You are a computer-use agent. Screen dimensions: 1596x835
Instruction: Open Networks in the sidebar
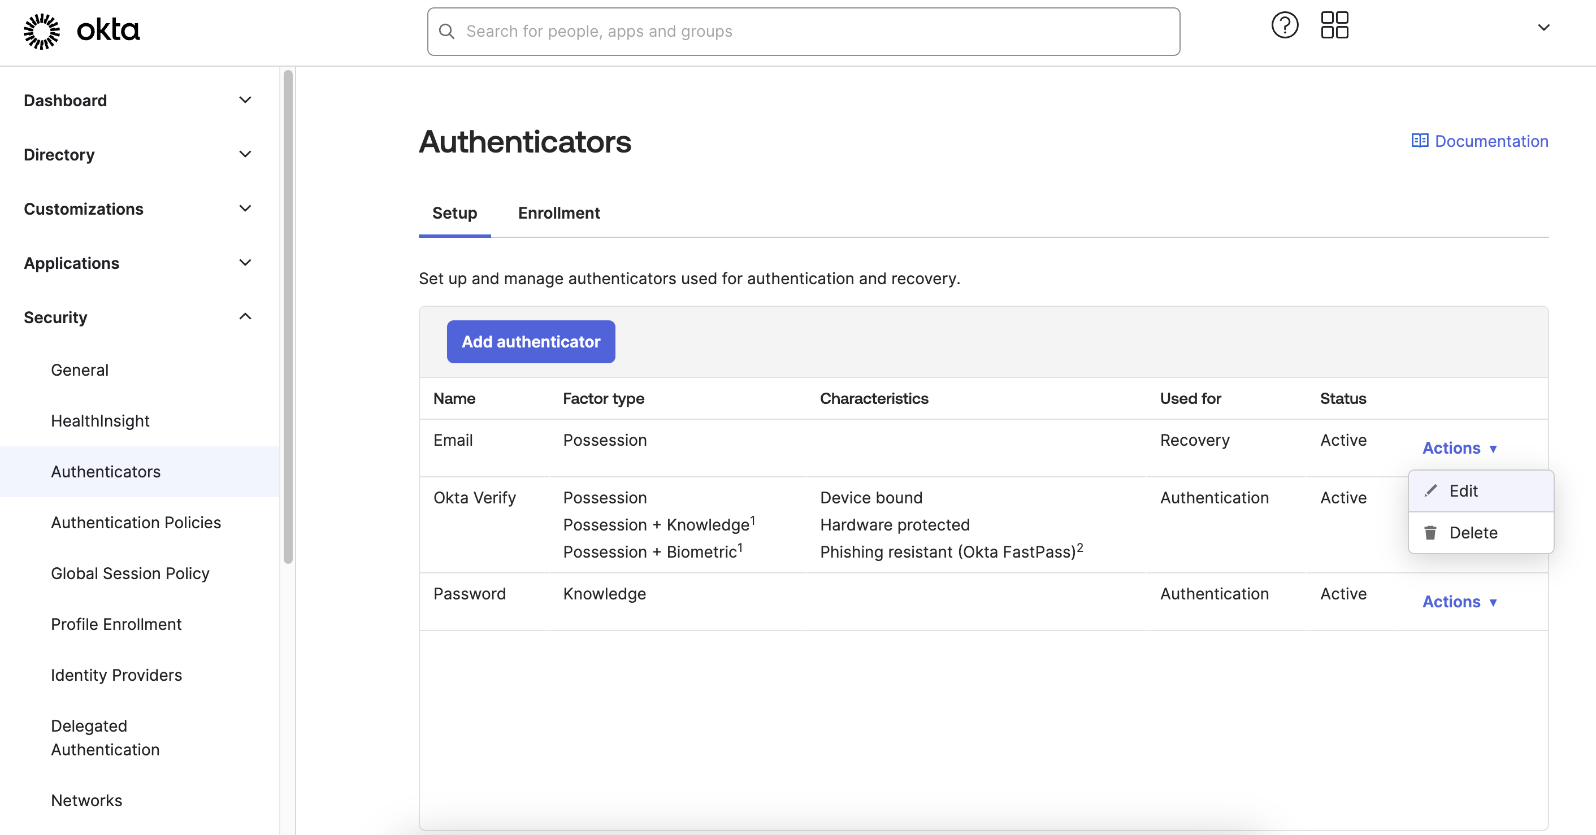click(x=86, y=801)
